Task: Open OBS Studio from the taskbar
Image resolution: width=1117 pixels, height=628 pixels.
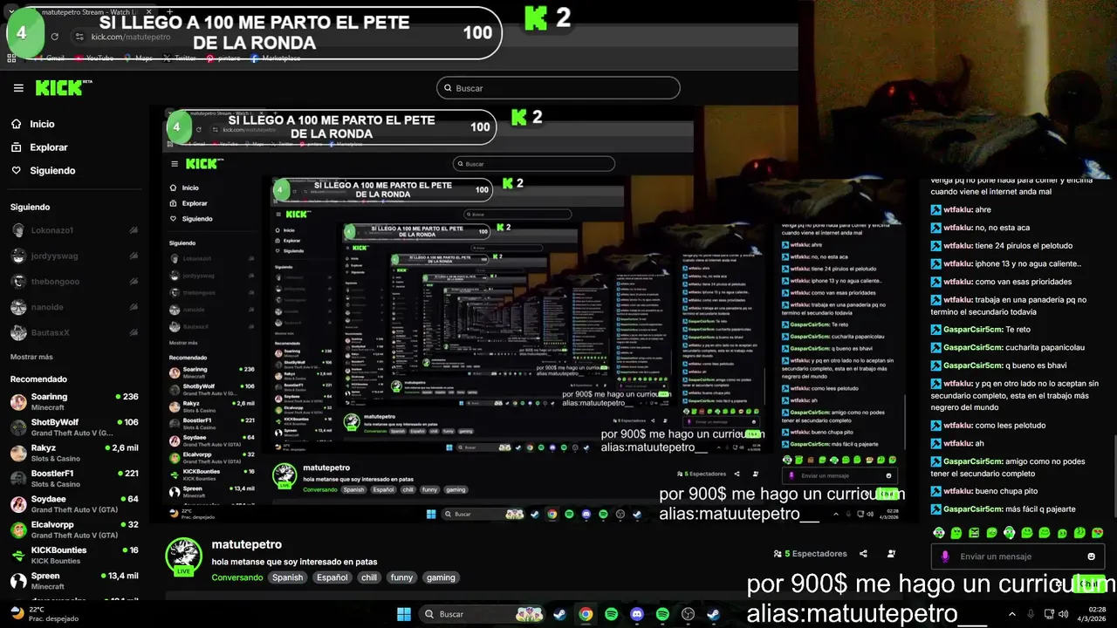Action: [688, 614]
